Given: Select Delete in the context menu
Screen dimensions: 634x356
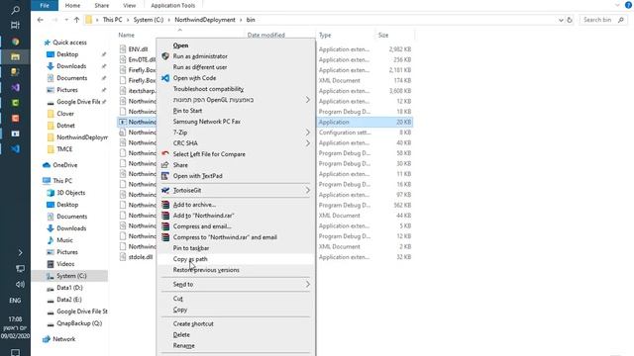Looking at the screenshot, I should click(x=181, y=334).
